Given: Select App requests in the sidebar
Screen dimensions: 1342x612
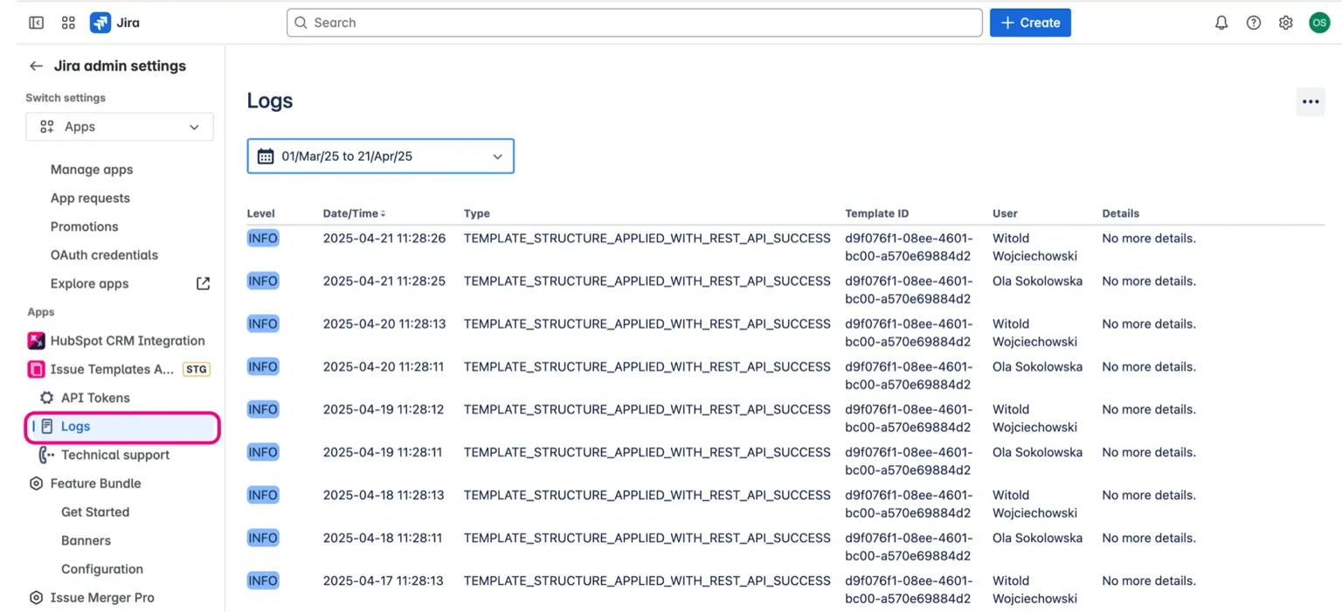Looking at the screenshot, I should point(90,198).
